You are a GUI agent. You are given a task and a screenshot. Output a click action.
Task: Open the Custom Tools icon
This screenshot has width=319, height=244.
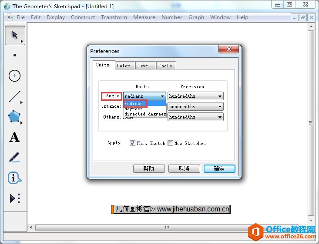tap(15, 198)
